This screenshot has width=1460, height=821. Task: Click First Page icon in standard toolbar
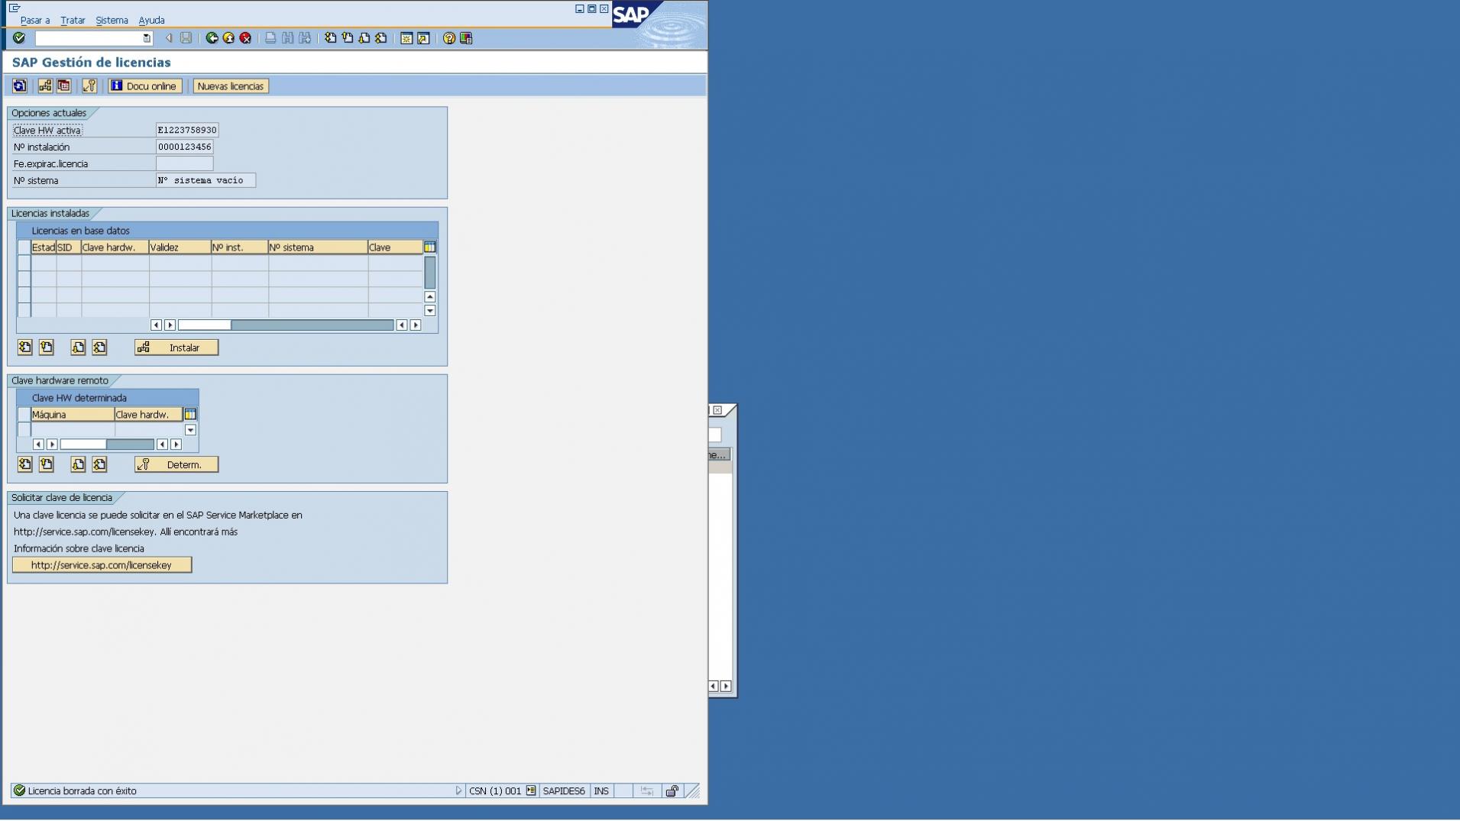[x=330, y=38]
